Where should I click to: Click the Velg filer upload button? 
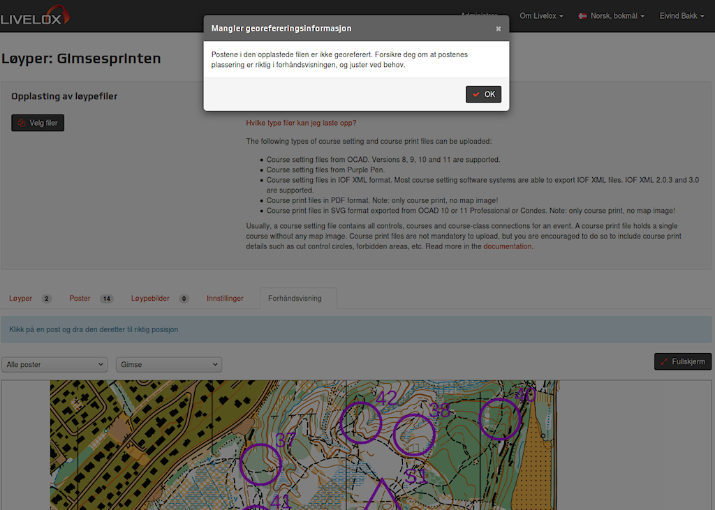click(38, 123)
